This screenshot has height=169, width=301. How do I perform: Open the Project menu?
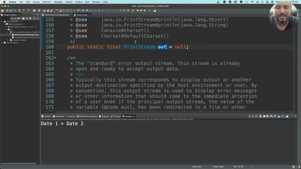(x=79, y=2)
